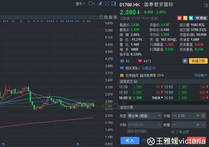Open the 代码 01788.HK code dropdown

click(145, 125)
